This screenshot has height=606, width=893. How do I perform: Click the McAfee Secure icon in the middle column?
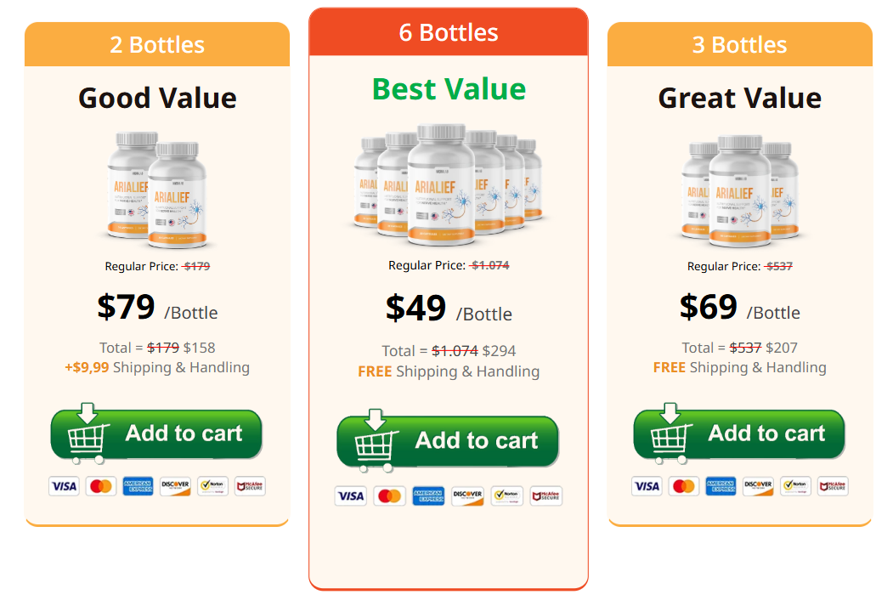pyautogui.click(x=546, y=496)
